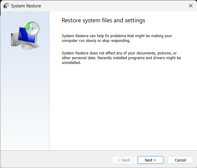Screen dimensions: 197x168
Task: Click the disabled Back button
Action: coord(124,160)
